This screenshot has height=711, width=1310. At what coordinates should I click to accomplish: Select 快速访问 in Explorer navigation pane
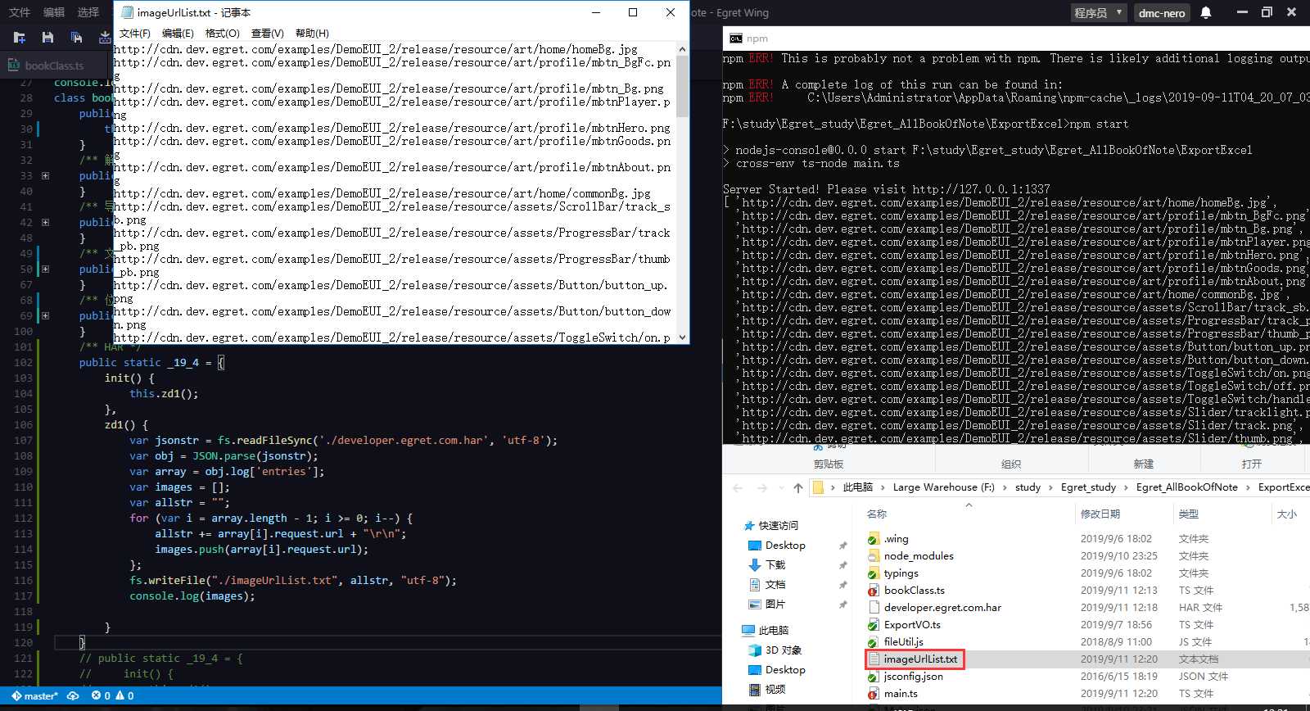pyautogui.click(x=770, y=526)
